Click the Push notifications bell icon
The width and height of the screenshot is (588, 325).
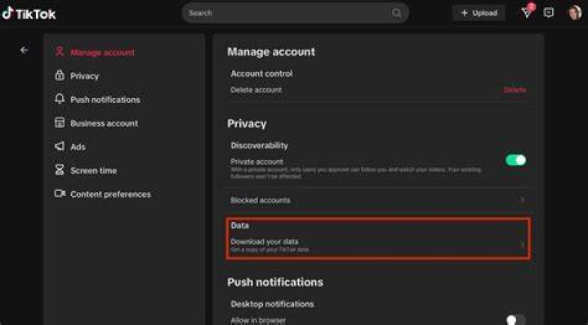(60, 99)
